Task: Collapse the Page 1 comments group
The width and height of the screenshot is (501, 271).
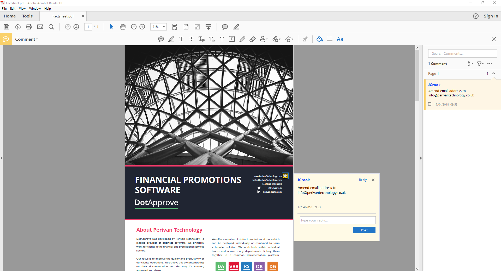Action: tap(494, 73)
